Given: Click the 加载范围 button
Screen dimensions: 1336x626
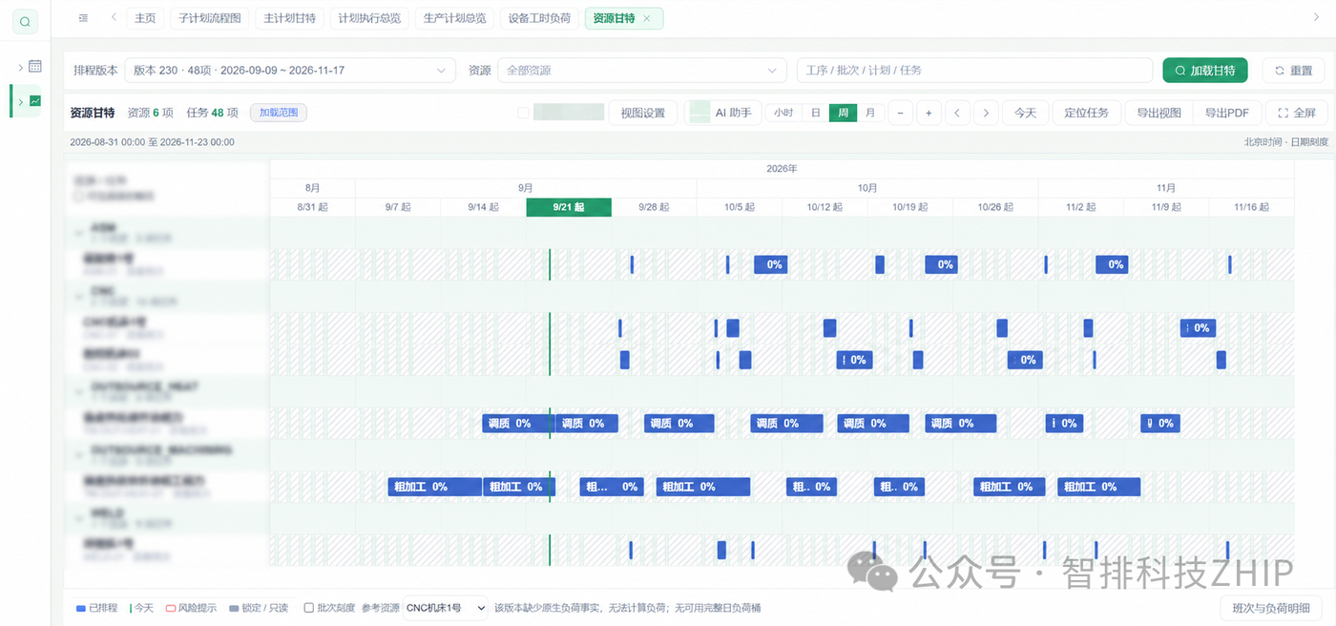Looking at the screenshot, I should (279, 113).
